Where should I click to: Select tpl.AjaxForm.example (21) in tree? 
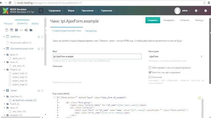24,100
